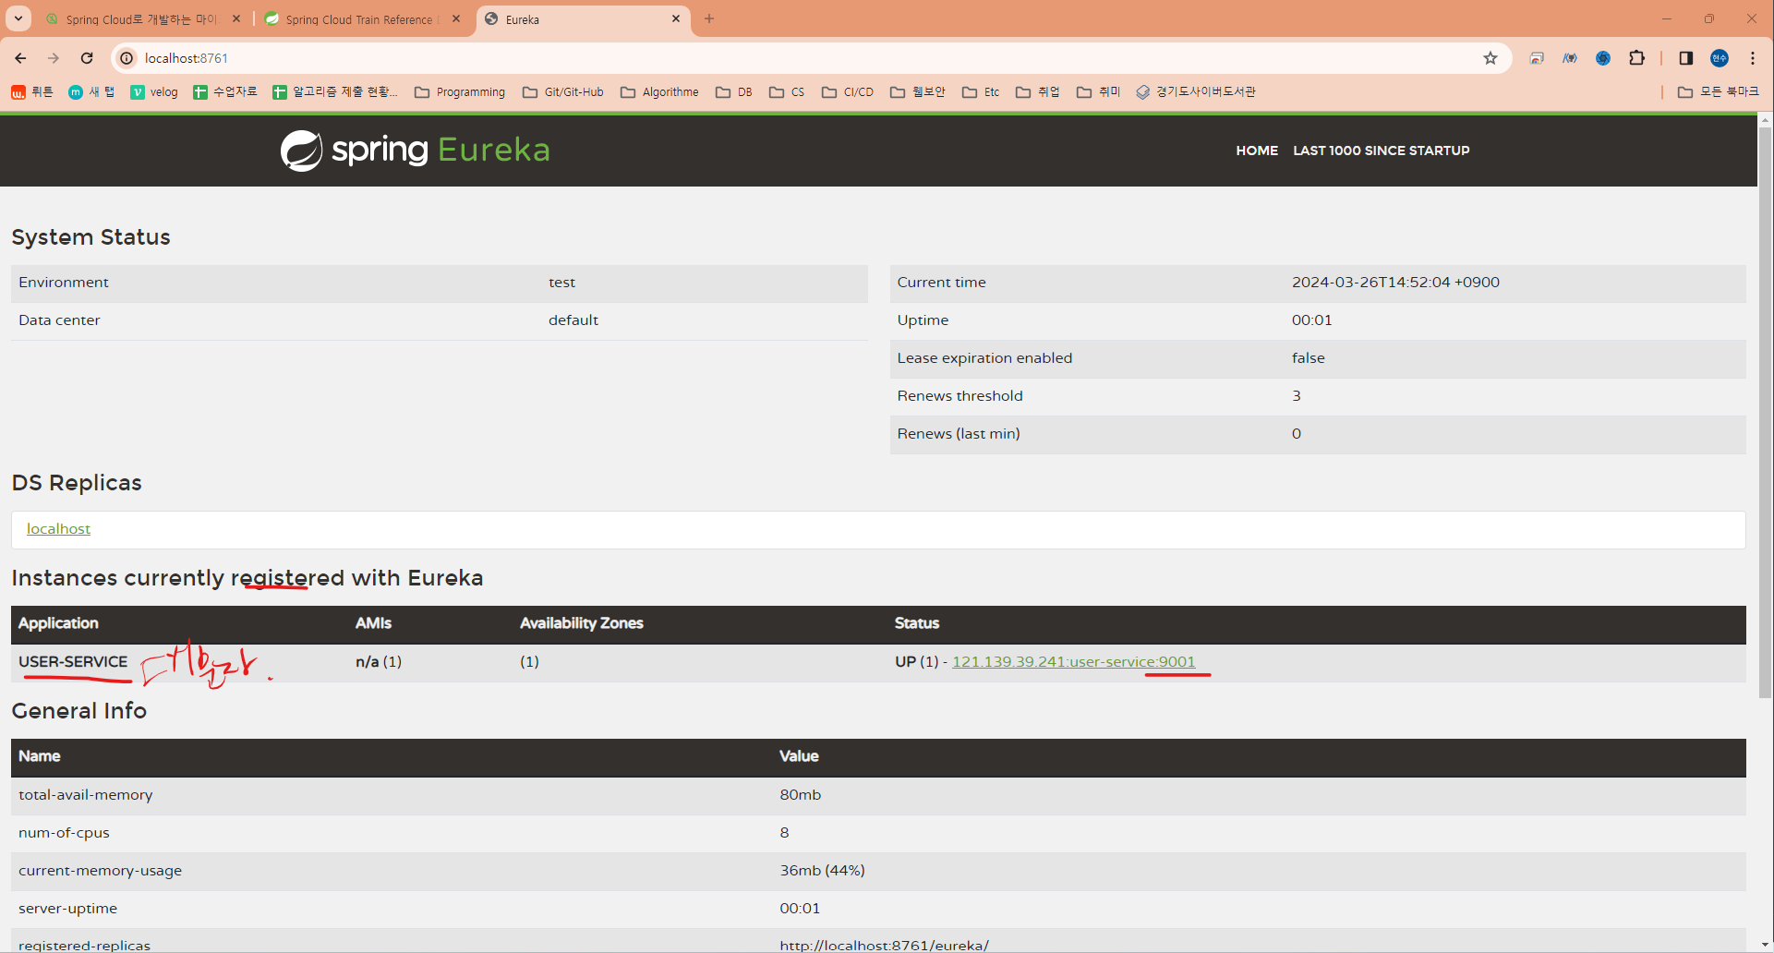Click the Lease expiration enabled false value

[x=1308, y=358]
